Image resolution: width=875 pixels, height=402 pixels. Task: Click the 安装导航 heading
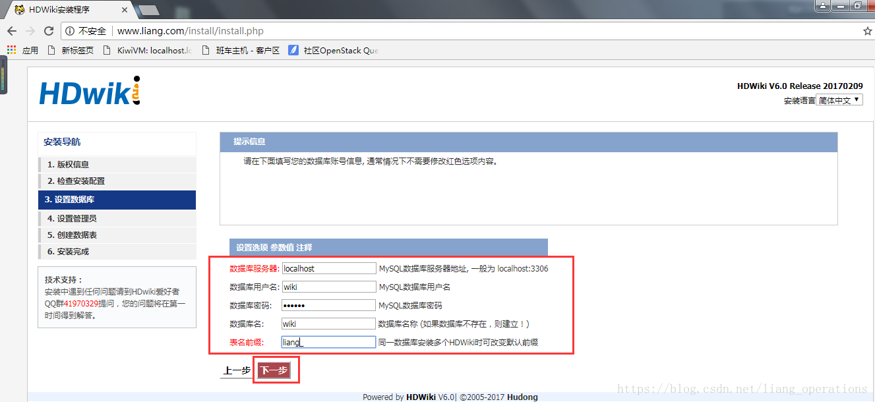(62, 142)
